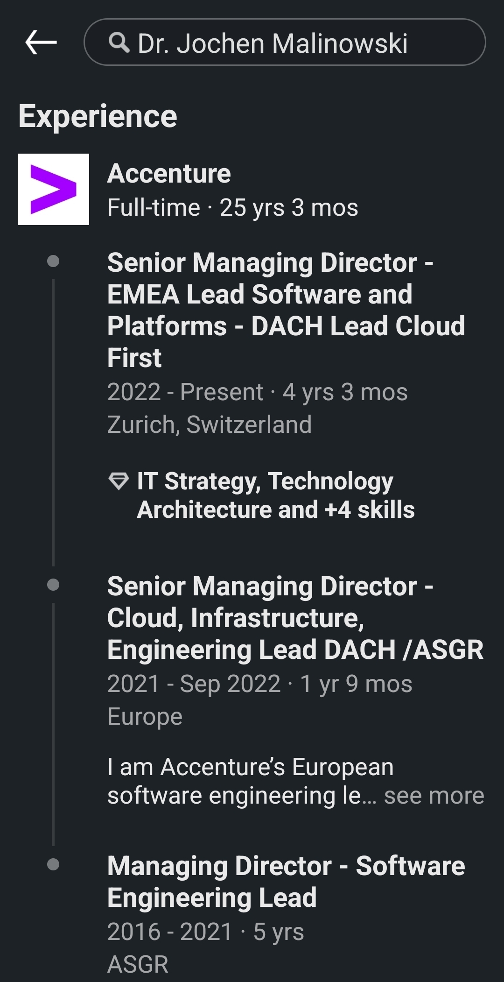Tap the "Full-time · 25 yrs 3 mos" line
The height and width of the screenshot is (982, 504).
pyautogui.click(x=232, y=208)
